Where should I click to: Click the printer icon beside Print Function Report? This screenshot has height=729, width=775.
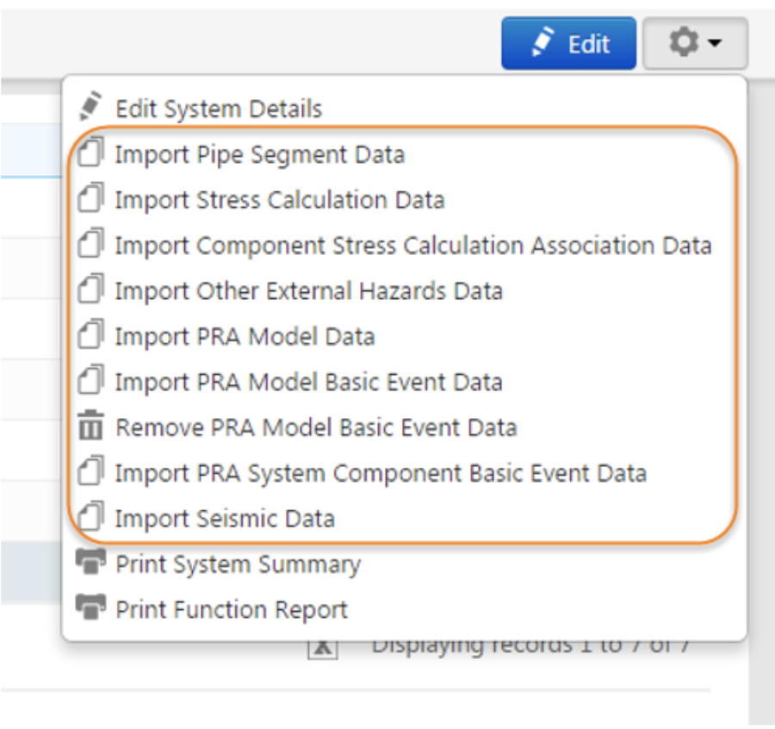pos(90,608)
